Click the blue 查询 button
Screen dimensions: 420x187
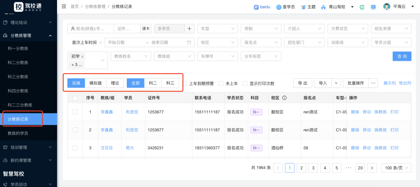tap(402, 56)
